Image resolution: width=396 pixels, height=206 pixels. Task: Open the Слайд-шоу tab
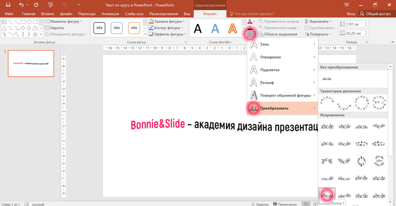pyautogui.click(x=134, y=14)
